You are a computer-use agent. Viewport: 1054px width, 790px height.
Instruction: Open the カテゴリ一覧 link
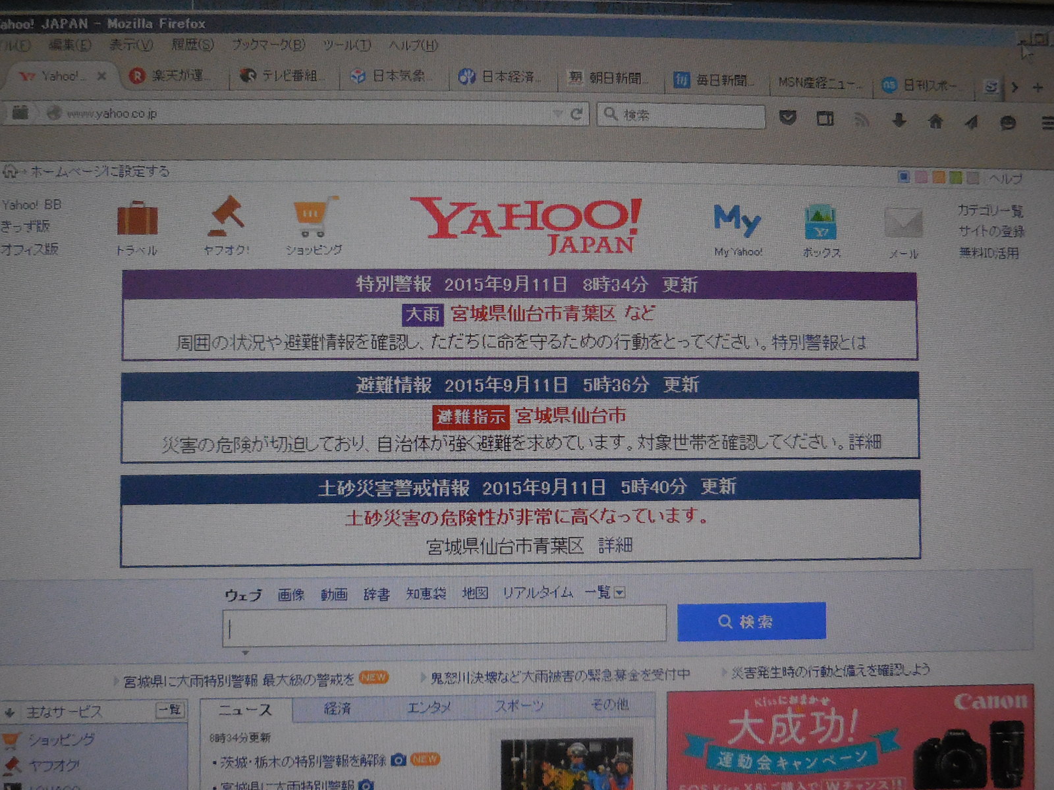[990, 211]
